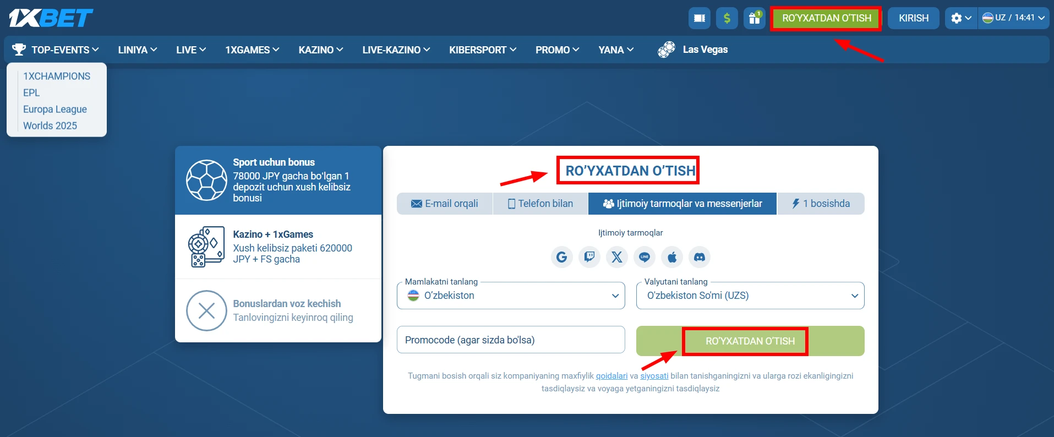Sign up with X icon
The image size is (1054, 437).
click(x=617, y=257)
